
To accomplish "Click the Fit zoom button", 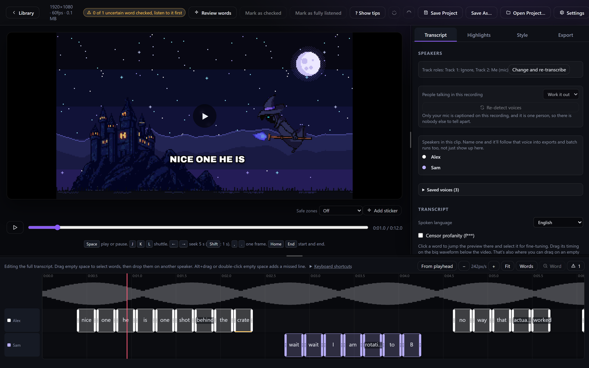I will tap(508, 266).
